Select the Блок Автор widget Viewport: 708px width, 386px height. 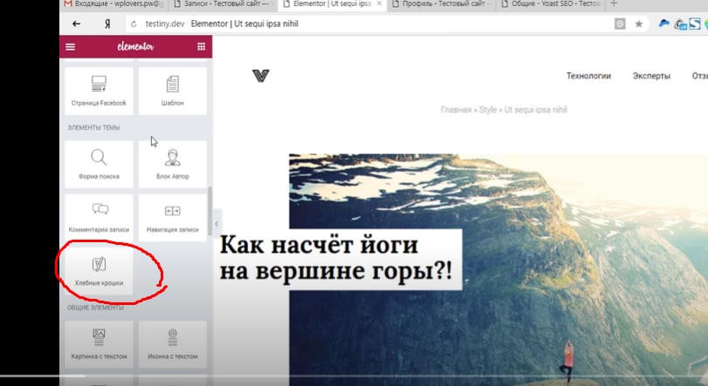tap(173, 164)
